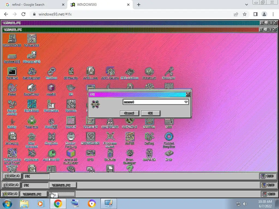Open Chrome from Windows taskbar

point(58,204)
